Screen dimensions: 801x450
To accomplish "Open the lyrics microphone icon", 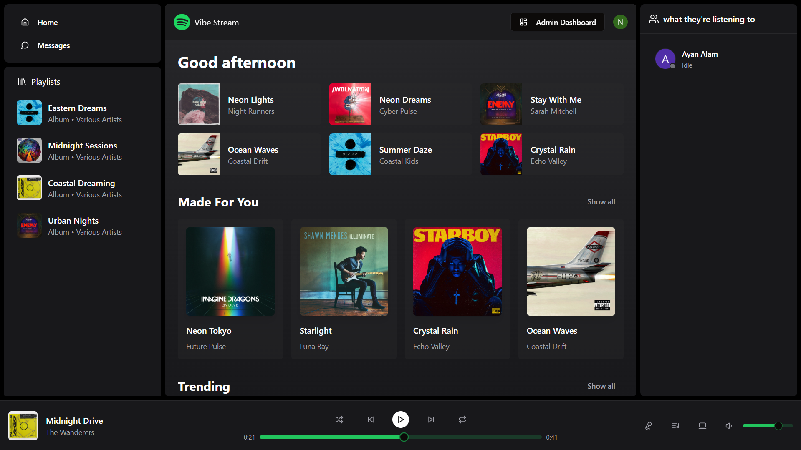I will 648,426.
